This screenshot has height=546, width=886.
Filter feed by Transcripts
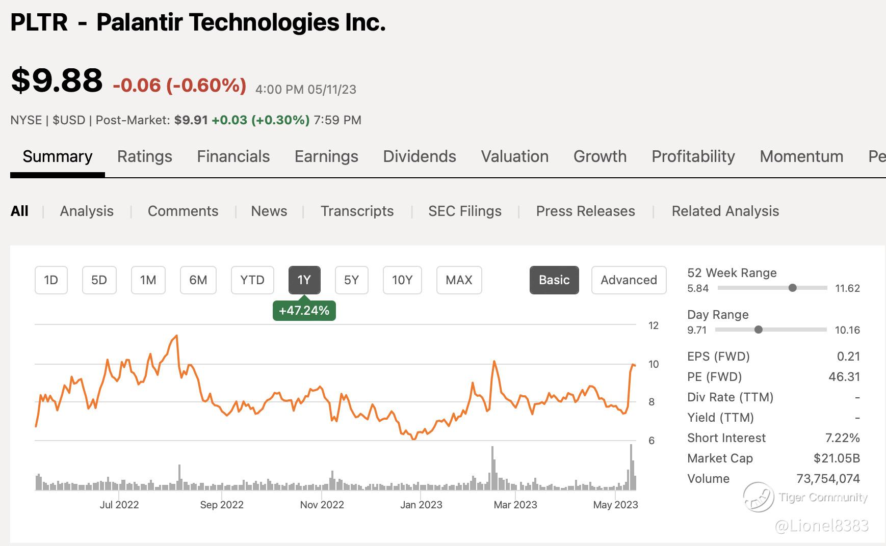357,211
